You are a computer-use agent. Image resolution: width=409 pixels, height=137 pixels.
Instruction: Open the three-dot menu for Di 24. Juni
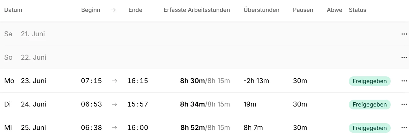tap(404, 104)
